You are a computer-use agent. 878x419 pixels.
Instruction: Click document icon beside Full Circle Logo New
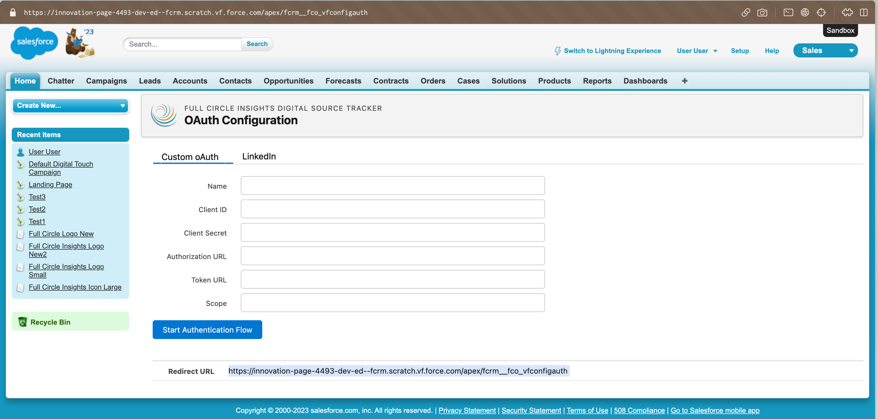21,234
